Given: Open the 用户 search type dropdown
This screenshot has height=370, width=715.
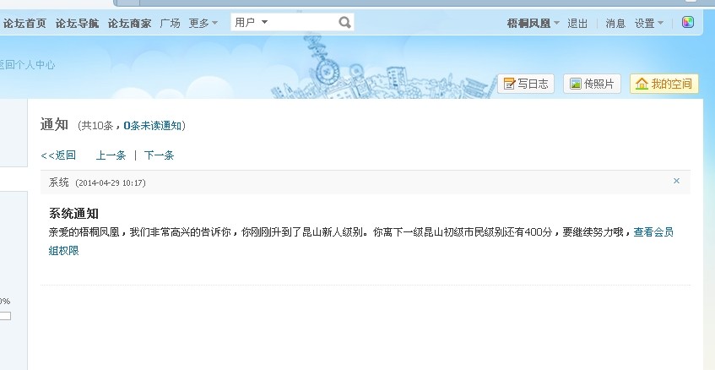Looking at the screenshot, I should [252, 22].
